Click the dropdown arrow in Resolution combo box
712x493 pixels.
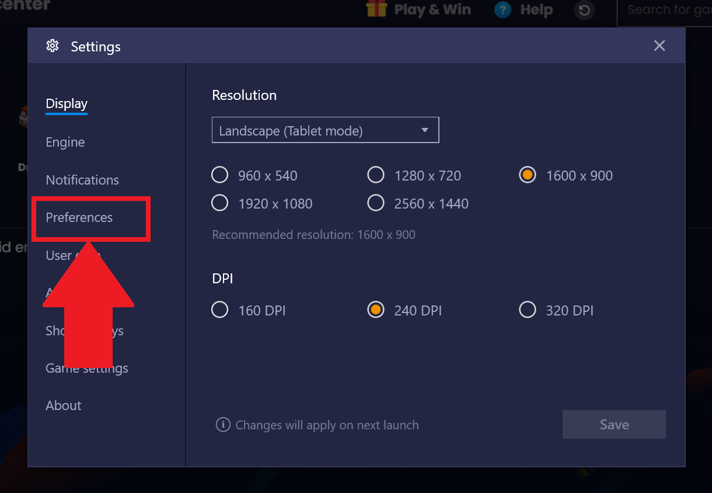tap(425, 130)
